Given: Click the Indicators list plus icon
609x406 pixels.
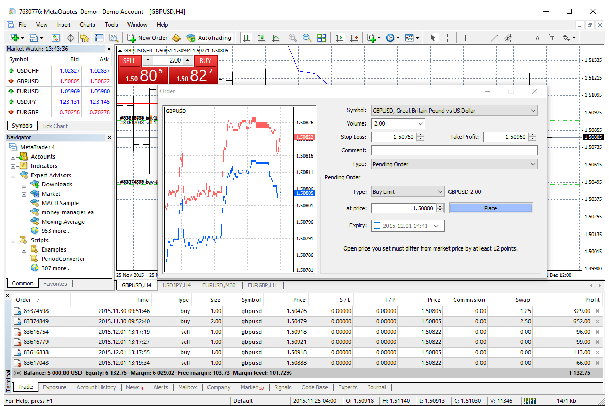Looking at the screenshot, I should point(372,38).
